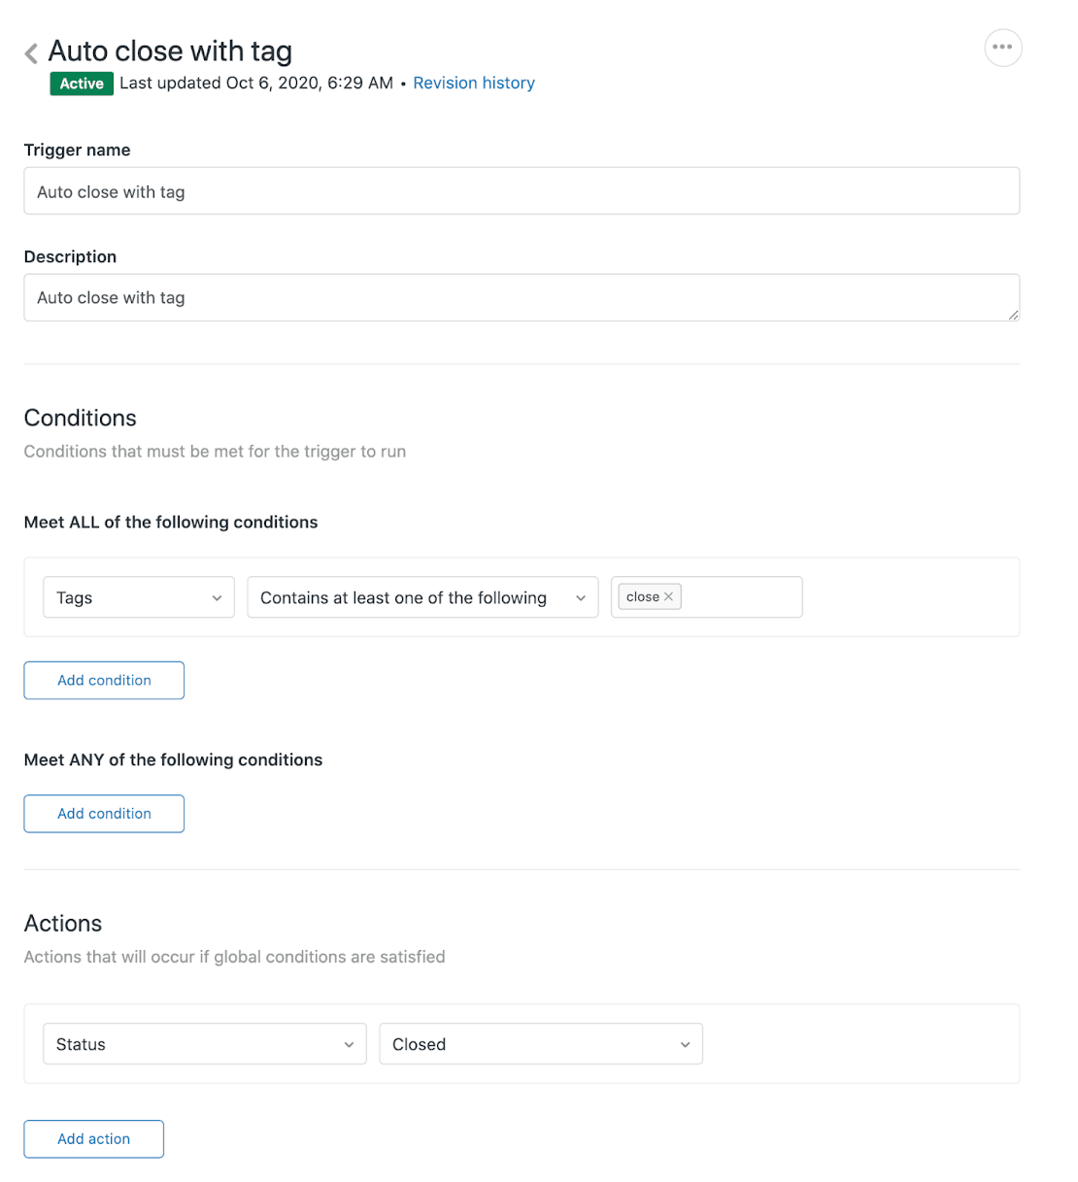Click the chevron on the Status dropdown
This screenshot has width=1078, height=1182.
(x=349, y=1044)
